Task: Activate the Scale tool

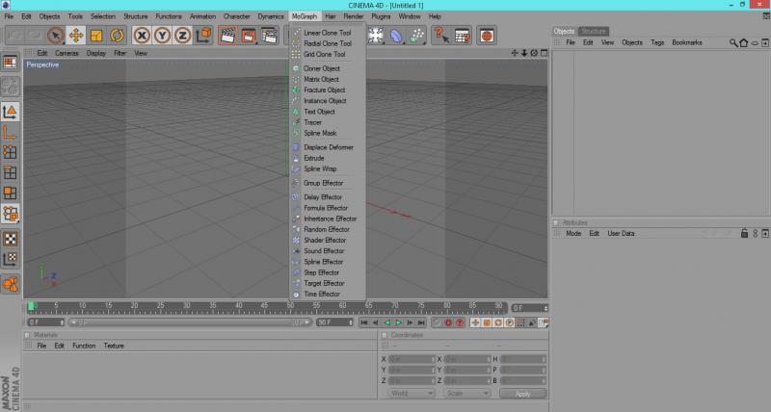Action: (x=96, y=36)
